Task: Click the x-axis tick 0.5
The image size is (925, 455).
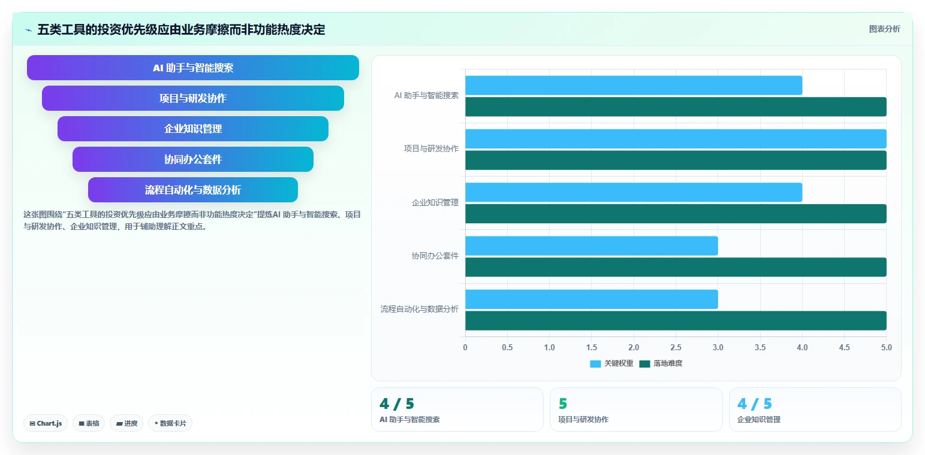Action: 507,347
